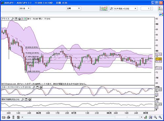The width and height of the screenshot is (164, 121).
Task: Open the price panel wrench settings
Action: pos(12,19)
